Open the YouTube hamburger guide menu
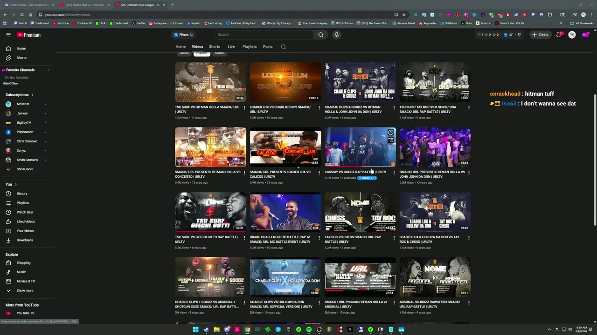The height and width of the screenshot is (335, 597). [x=8, y=35]
